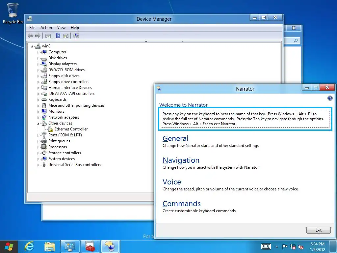The height and width of the screenshot is (253, 337).
Task: Click the Narrator taskbar icon
Action: pos(110,246)
